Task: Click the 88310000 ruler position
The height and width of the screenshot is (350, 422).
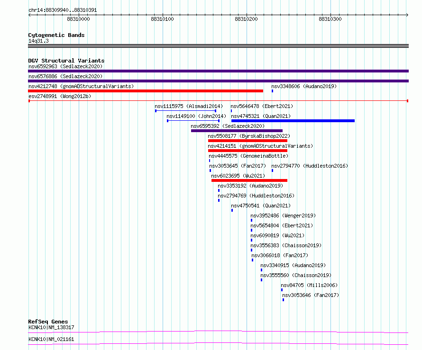Action: [78, 19]
